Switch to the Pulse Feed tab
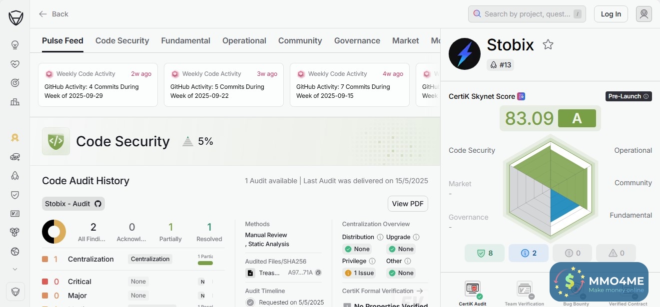660x307 pixels. (62, 40)
